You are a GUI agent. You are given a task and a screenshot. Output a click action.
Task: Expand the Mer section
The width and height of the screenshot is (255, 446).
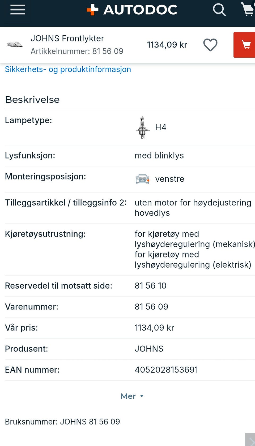(x=132, y=396)
